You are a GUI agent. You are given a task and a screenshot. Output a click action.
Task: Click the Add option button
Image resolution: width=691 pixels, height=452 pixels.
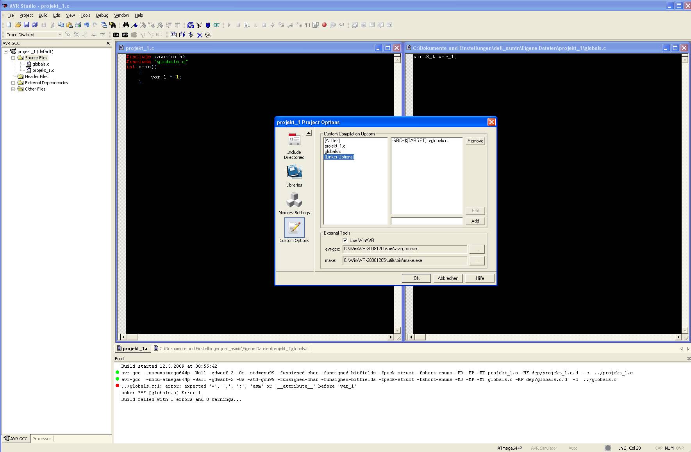(475, 221)
